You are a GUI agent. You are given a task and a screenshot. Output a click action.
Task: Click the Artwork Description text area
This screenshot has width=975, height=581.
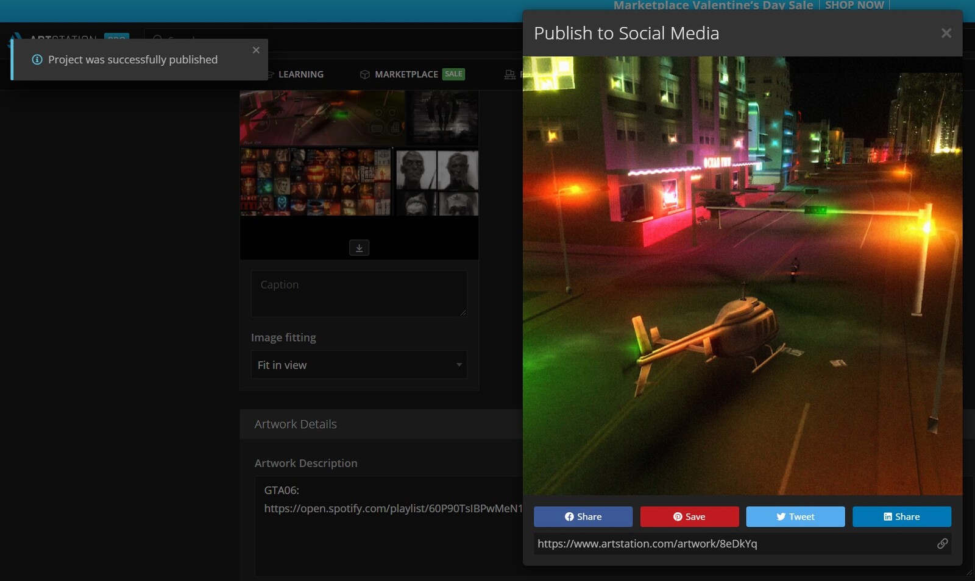click(388, 526)
